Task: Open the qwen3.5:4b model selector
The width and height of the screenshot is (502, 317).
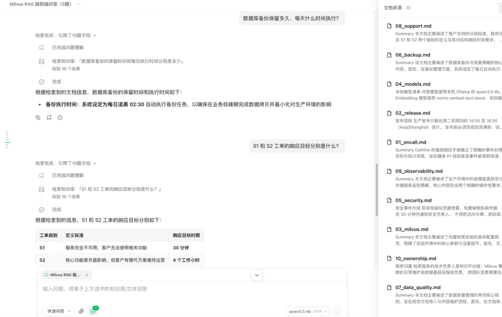Action: pos(308,311)
